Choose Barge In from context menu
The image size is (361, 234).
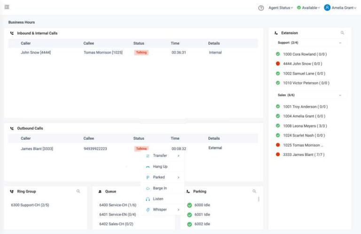160,188
